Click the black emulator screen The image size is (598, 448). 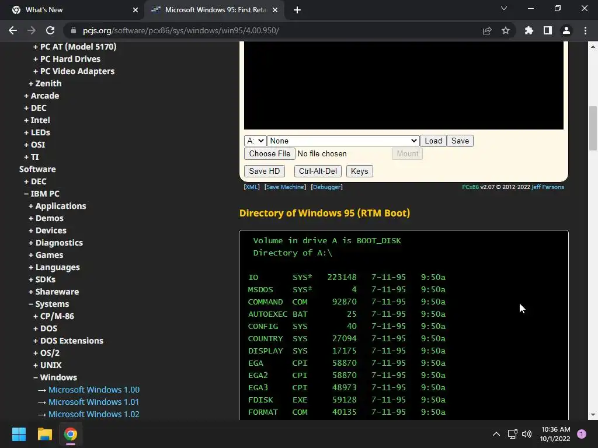[404, 85]
